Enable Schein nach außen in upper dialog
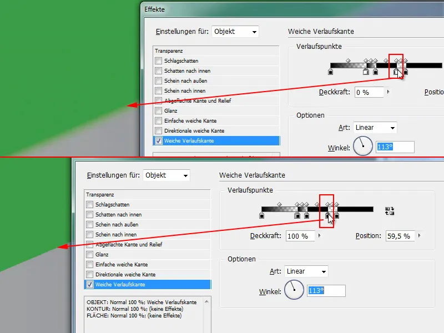444x333 pixels. (159, 80)
